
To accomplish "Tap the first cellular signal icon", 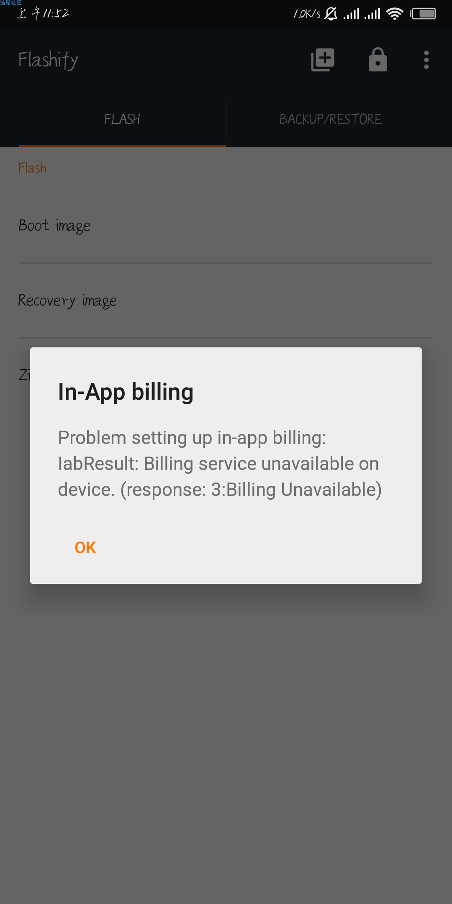I will point(352,14).
